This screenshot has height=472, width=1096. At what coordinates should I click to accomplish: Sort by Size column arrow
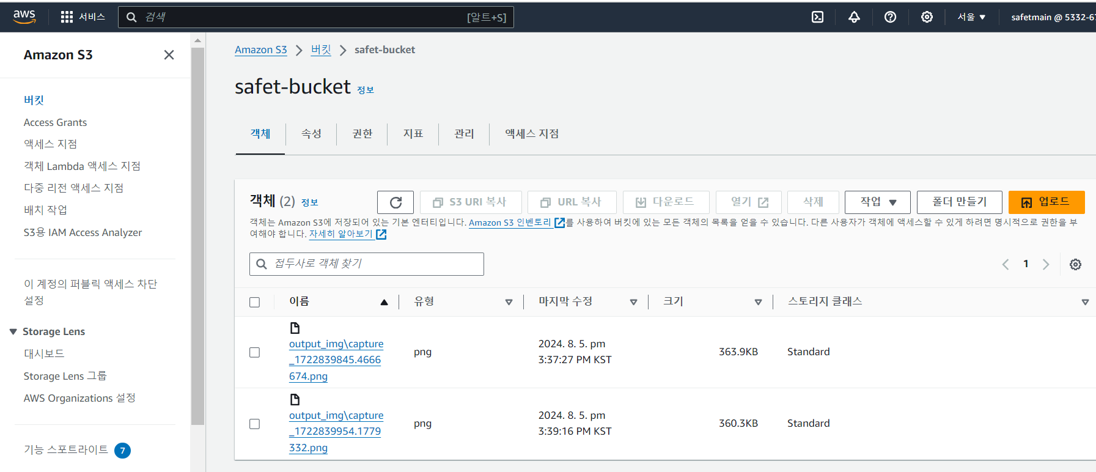[758, 302]
